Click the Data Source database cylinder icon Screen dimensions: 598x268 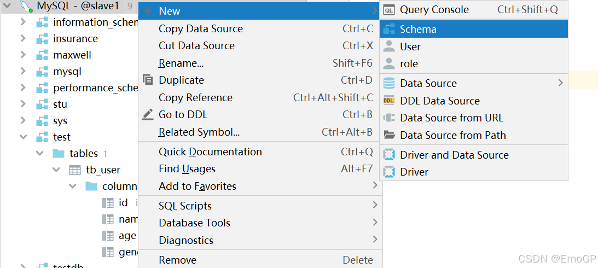tap(389, 83)
